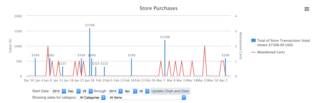Click the Abandoned Carts peak near Mar 23
314x103 pixels.
(205, 46)
